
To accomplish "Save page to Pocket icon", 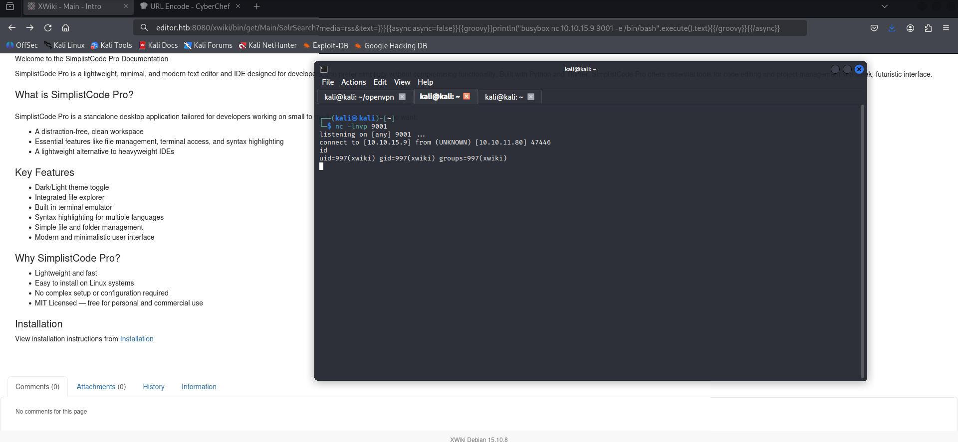I will coord(874,28).
